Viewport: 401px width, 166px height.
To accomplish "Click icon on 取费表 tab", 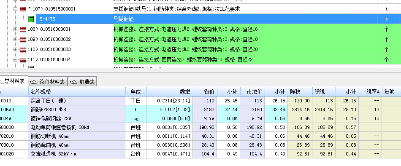I will click(x=73, y=82).
